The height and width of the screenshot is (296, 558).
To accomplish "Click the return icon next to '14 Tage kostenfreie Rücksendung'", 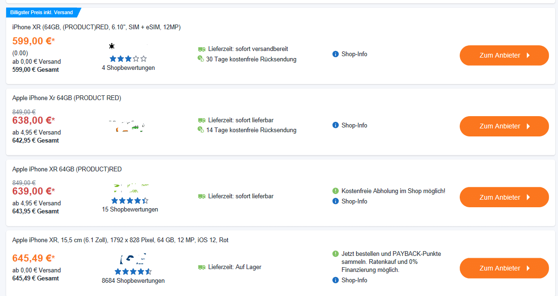I will tap(201, 130).
